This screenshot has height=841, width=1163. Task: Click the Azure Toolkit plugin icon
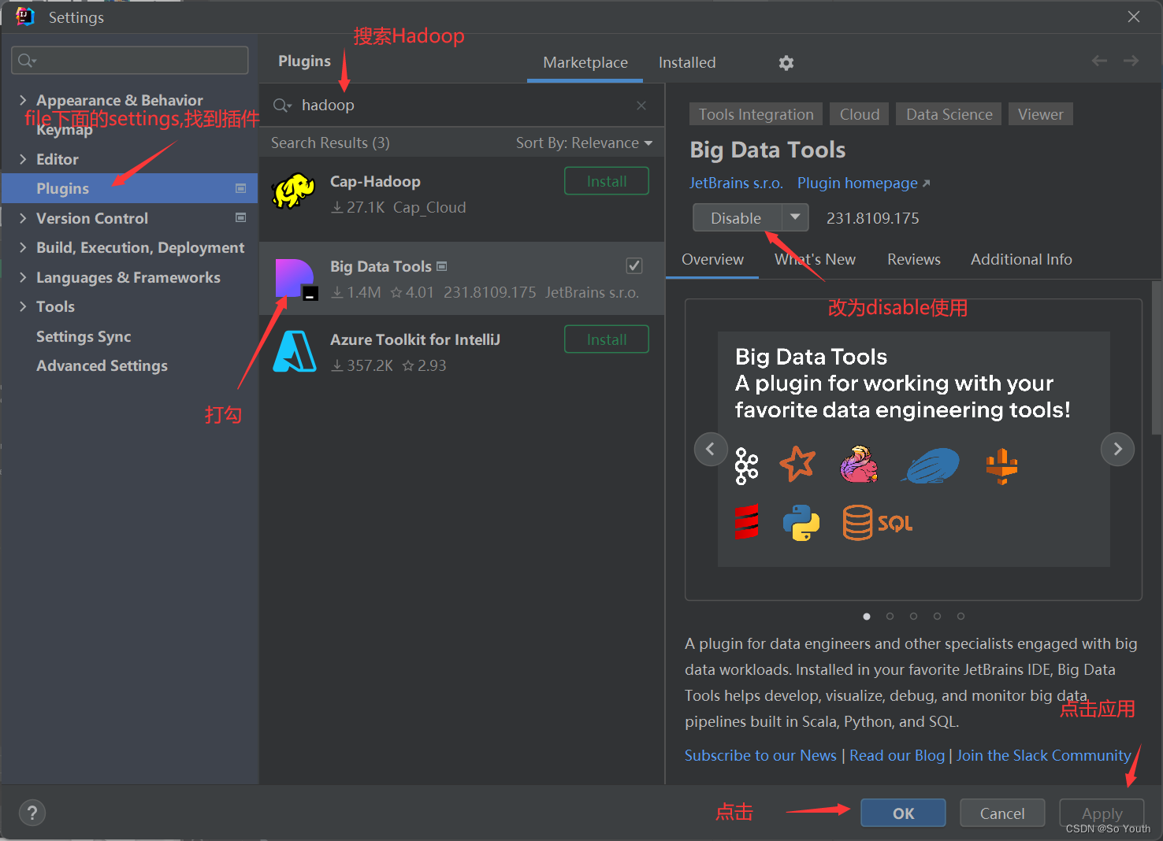[294, 351]
